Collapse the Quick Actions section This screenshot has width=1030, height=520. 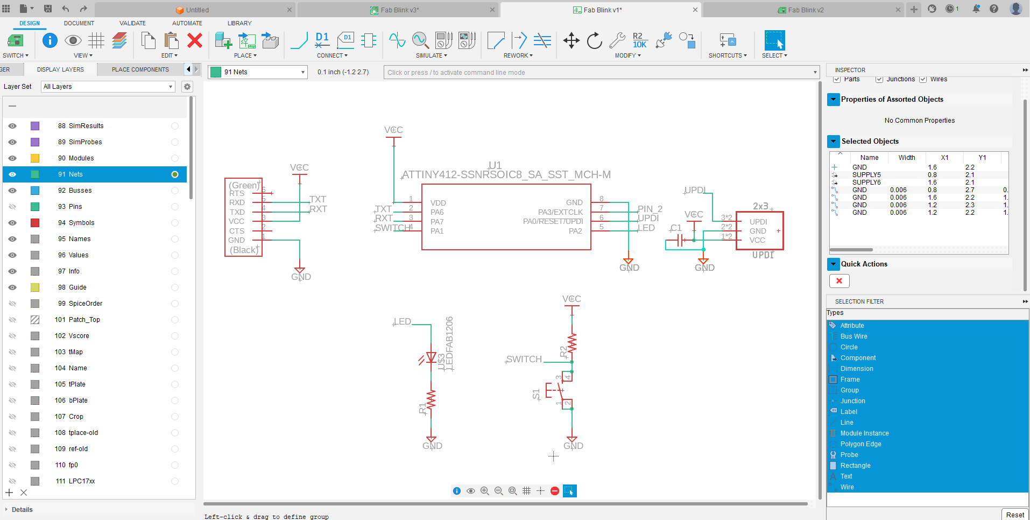point(833,264)
